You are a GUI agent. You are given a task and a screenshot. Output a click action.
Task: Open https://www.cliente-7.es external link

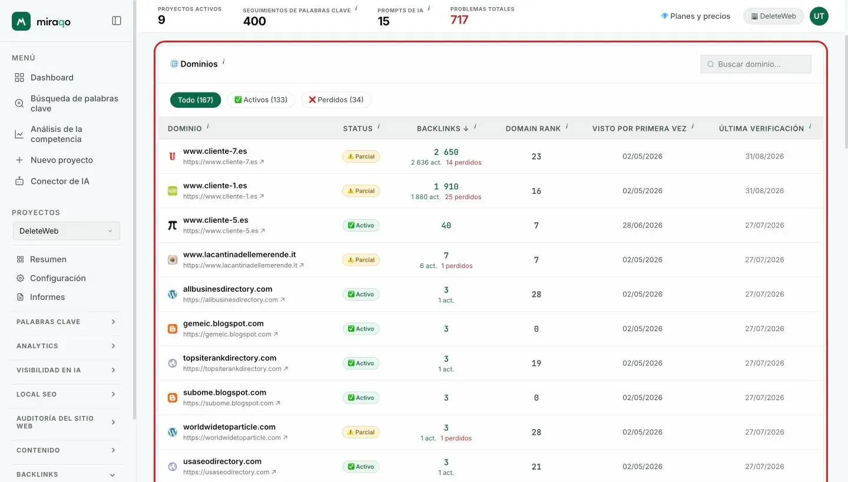(x=224, y=161)
